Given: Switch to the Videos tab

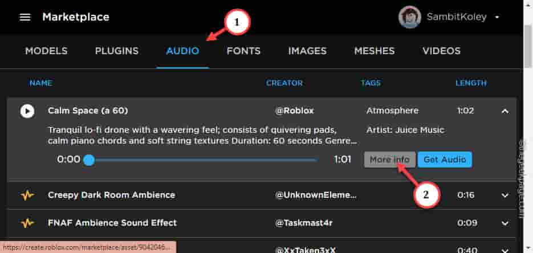Looking at the screenshot, I should click(x=441, y=51).
